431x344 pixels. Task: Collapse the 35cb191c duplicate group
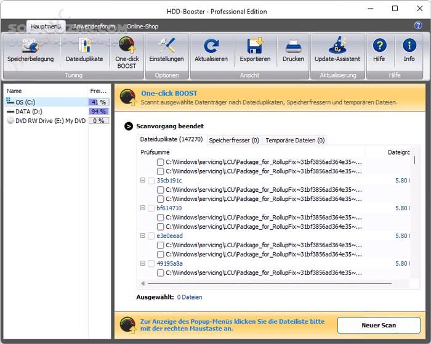pyautogui.click(x=143, y=181)
